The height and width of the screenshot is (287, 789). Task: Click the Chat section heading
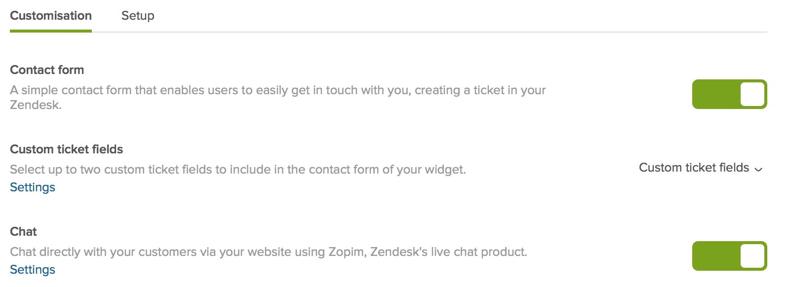click(x=23, y=232)
